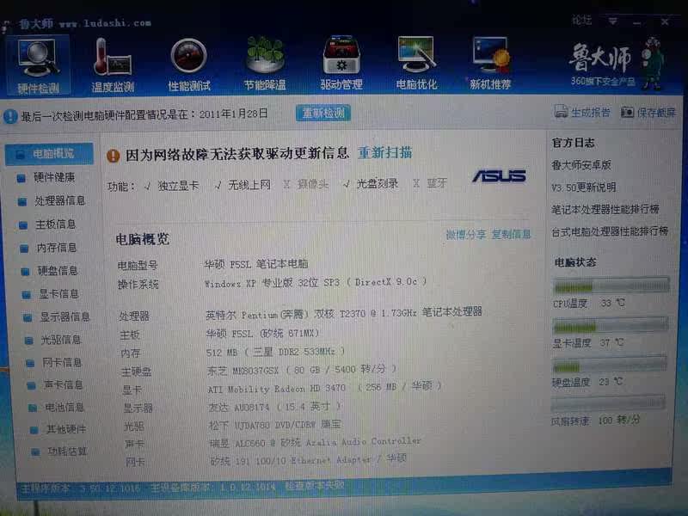The height and width of the screenshot is (516, 688).
Task: Open the 温度监测 temperature monitor icon
Action: tap(113, 64)
